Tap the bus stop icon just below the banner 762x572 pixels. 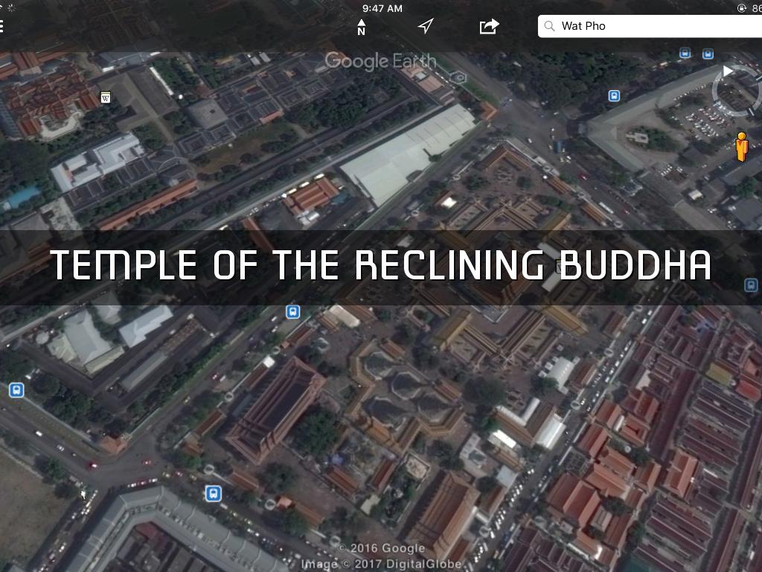pos(293,311)
